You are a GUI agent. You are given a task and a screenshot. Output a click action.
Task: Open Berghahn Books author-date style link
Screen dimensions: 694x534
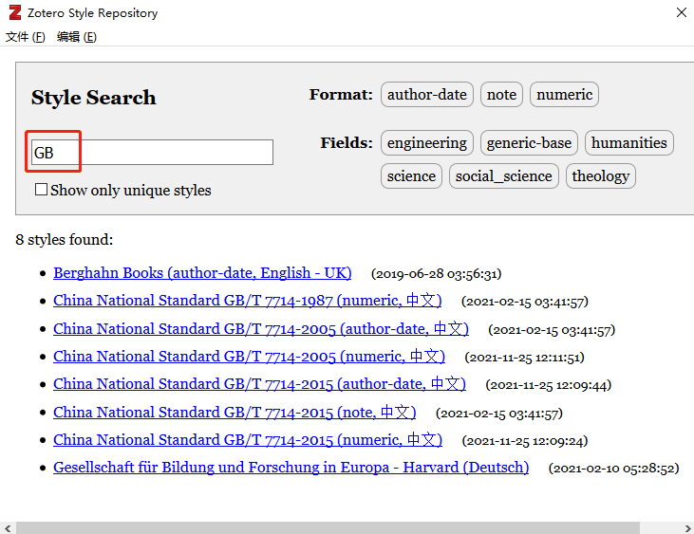[202, 273]
